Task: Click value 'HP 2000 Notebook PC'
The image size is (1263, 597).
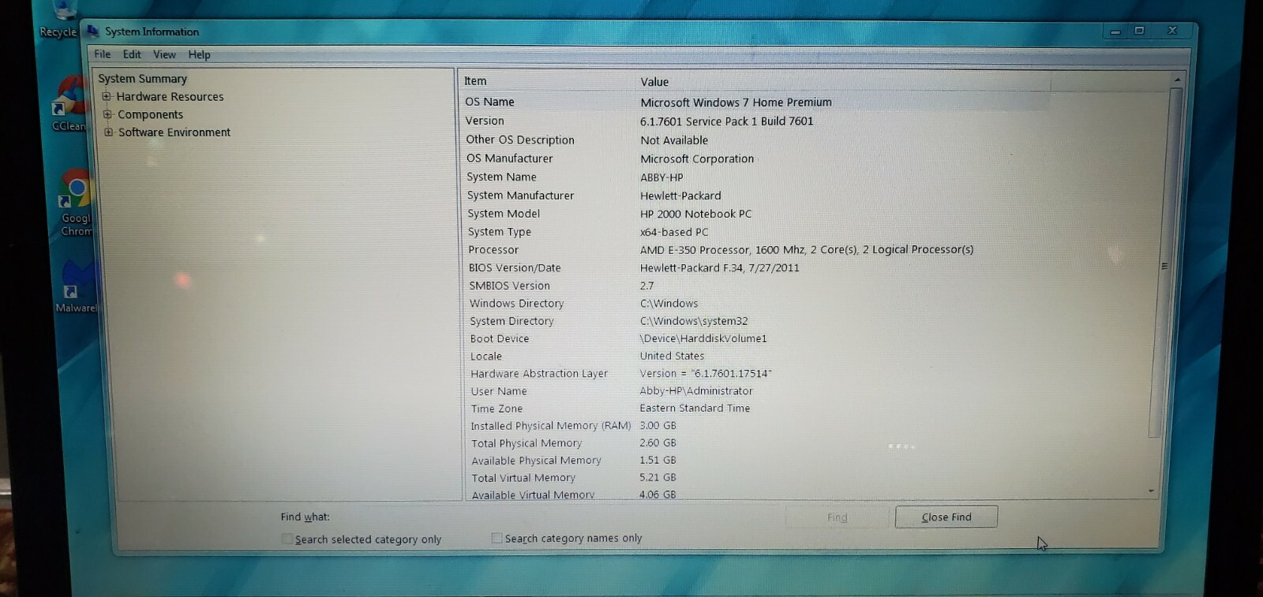Action: [x=696, y=214]
